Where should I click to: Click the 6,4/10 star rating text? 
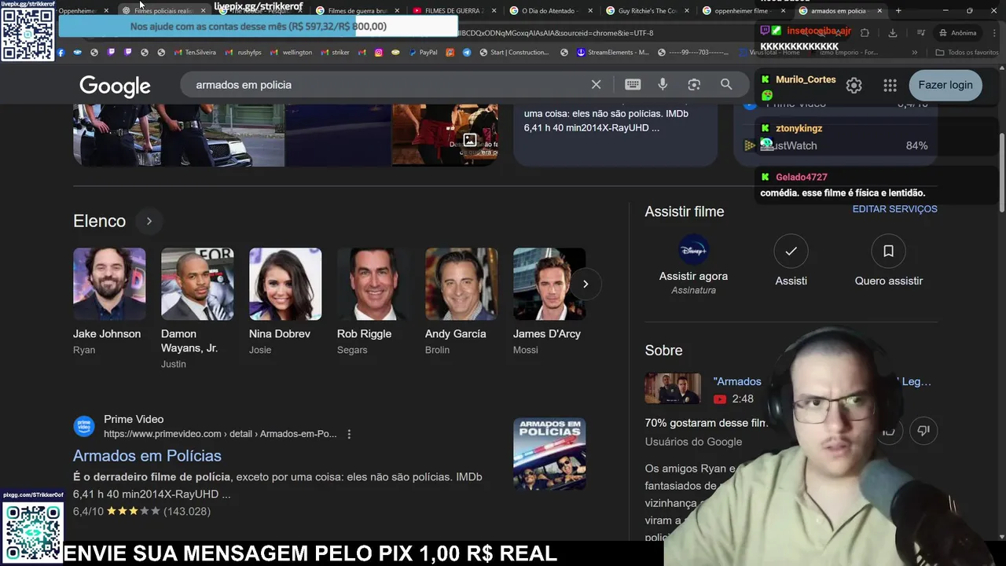point(141,511)
